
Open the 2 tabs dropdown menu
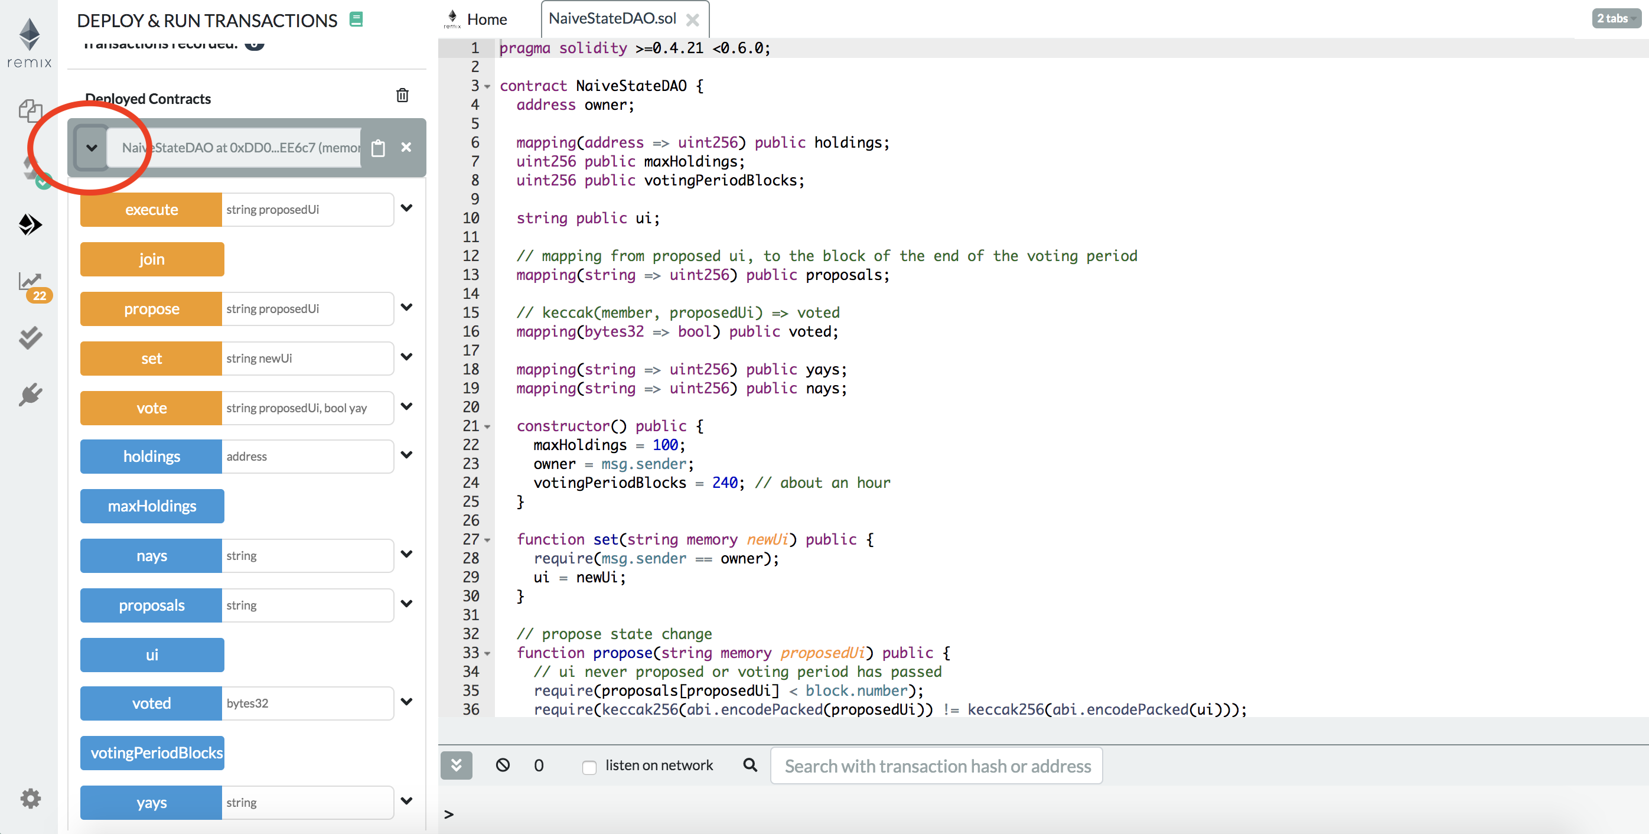pyautogui.click(x=1615, y=18)
